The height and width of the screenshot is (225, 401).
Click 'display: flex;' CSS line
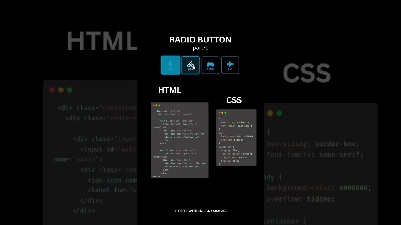point(230,150)
